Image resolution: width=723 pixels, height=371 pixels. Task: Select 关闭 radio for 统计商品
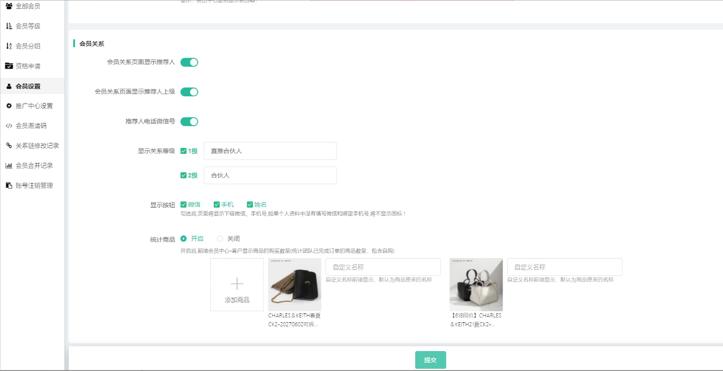pos(220,239)
